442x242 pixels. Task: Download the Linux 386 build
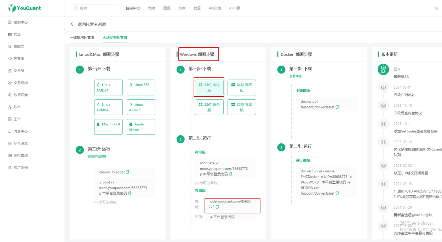tap(141, 88)
